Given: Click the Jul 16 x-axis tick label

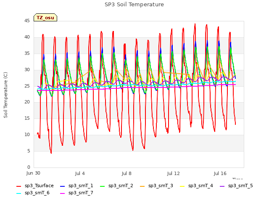Looking at the screenshot, I should (x=220, y=173).
